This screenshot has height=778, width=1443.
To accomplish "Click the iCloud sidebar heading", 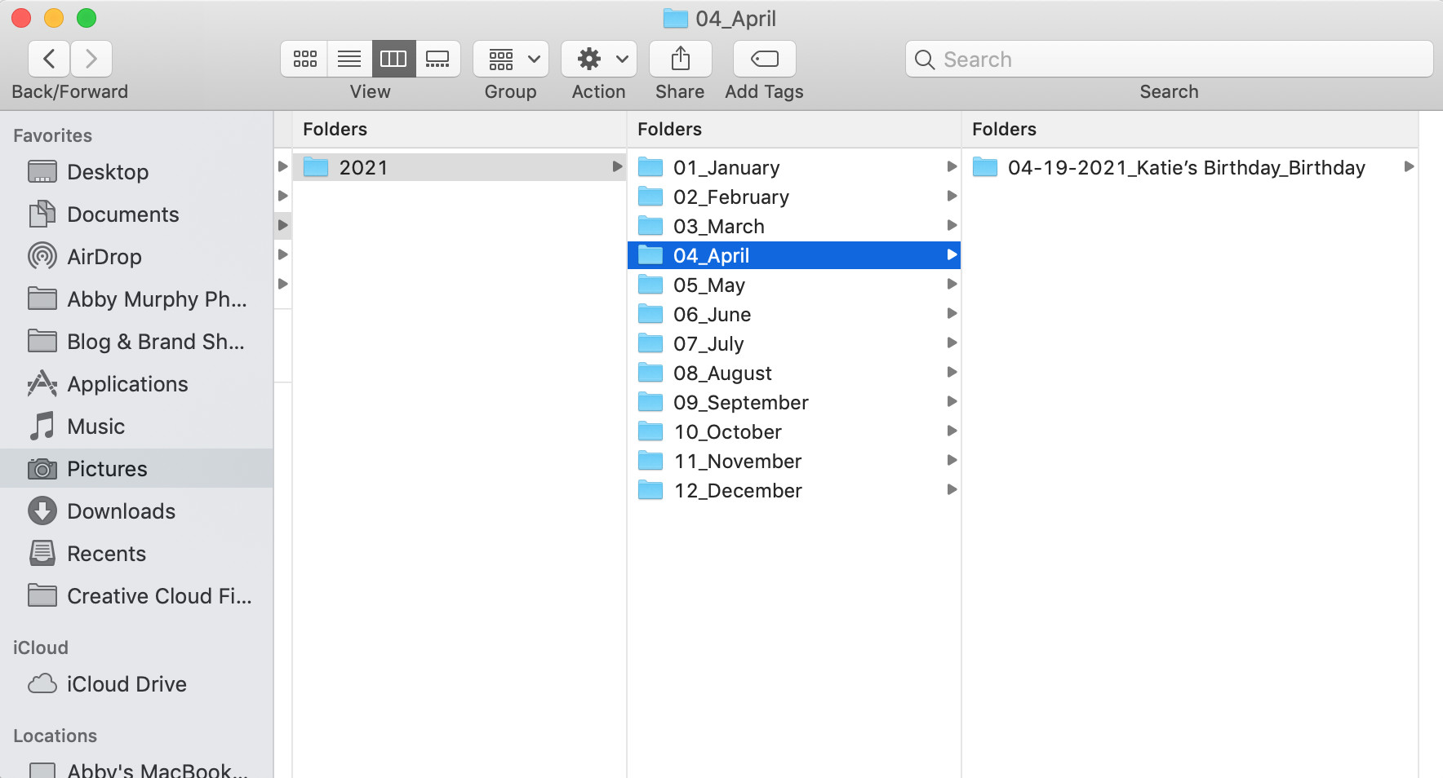I will pyautogui.click(x=40, y=648).
